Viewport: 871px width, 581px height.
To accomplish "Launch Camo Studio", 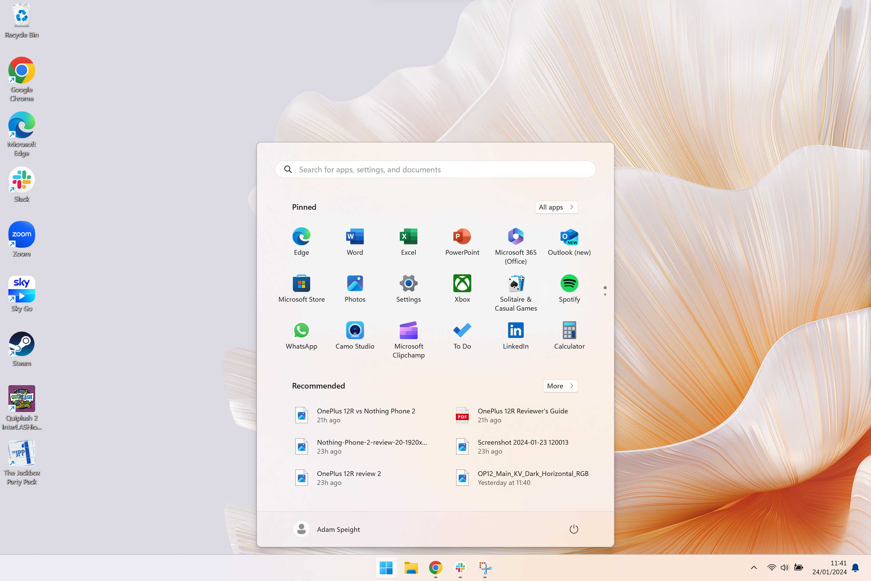I will tap(355, 336).
